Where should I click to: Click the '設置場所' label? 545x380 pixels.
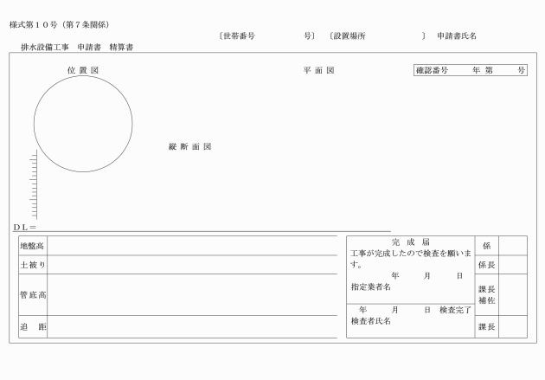349,35
